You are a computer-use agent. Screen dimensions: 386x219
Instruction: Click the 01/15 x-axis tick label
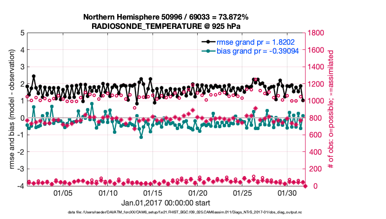coord(153,193)
